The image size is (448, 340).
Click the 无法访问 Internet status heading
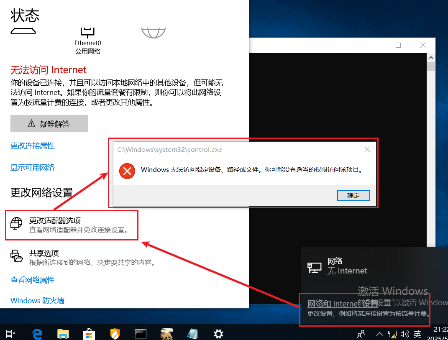coord(48,70)
